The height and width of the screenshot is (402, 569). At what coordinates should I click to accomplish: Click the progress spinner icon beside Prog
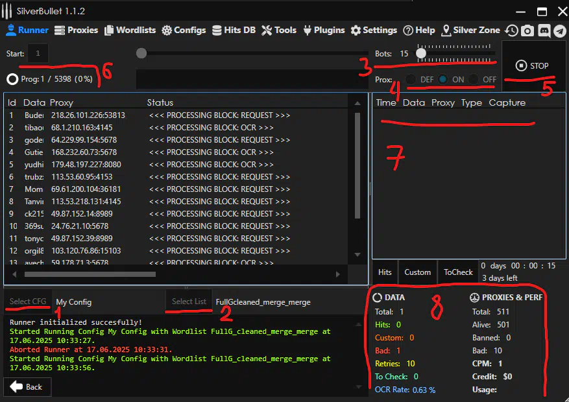(12, 79)
